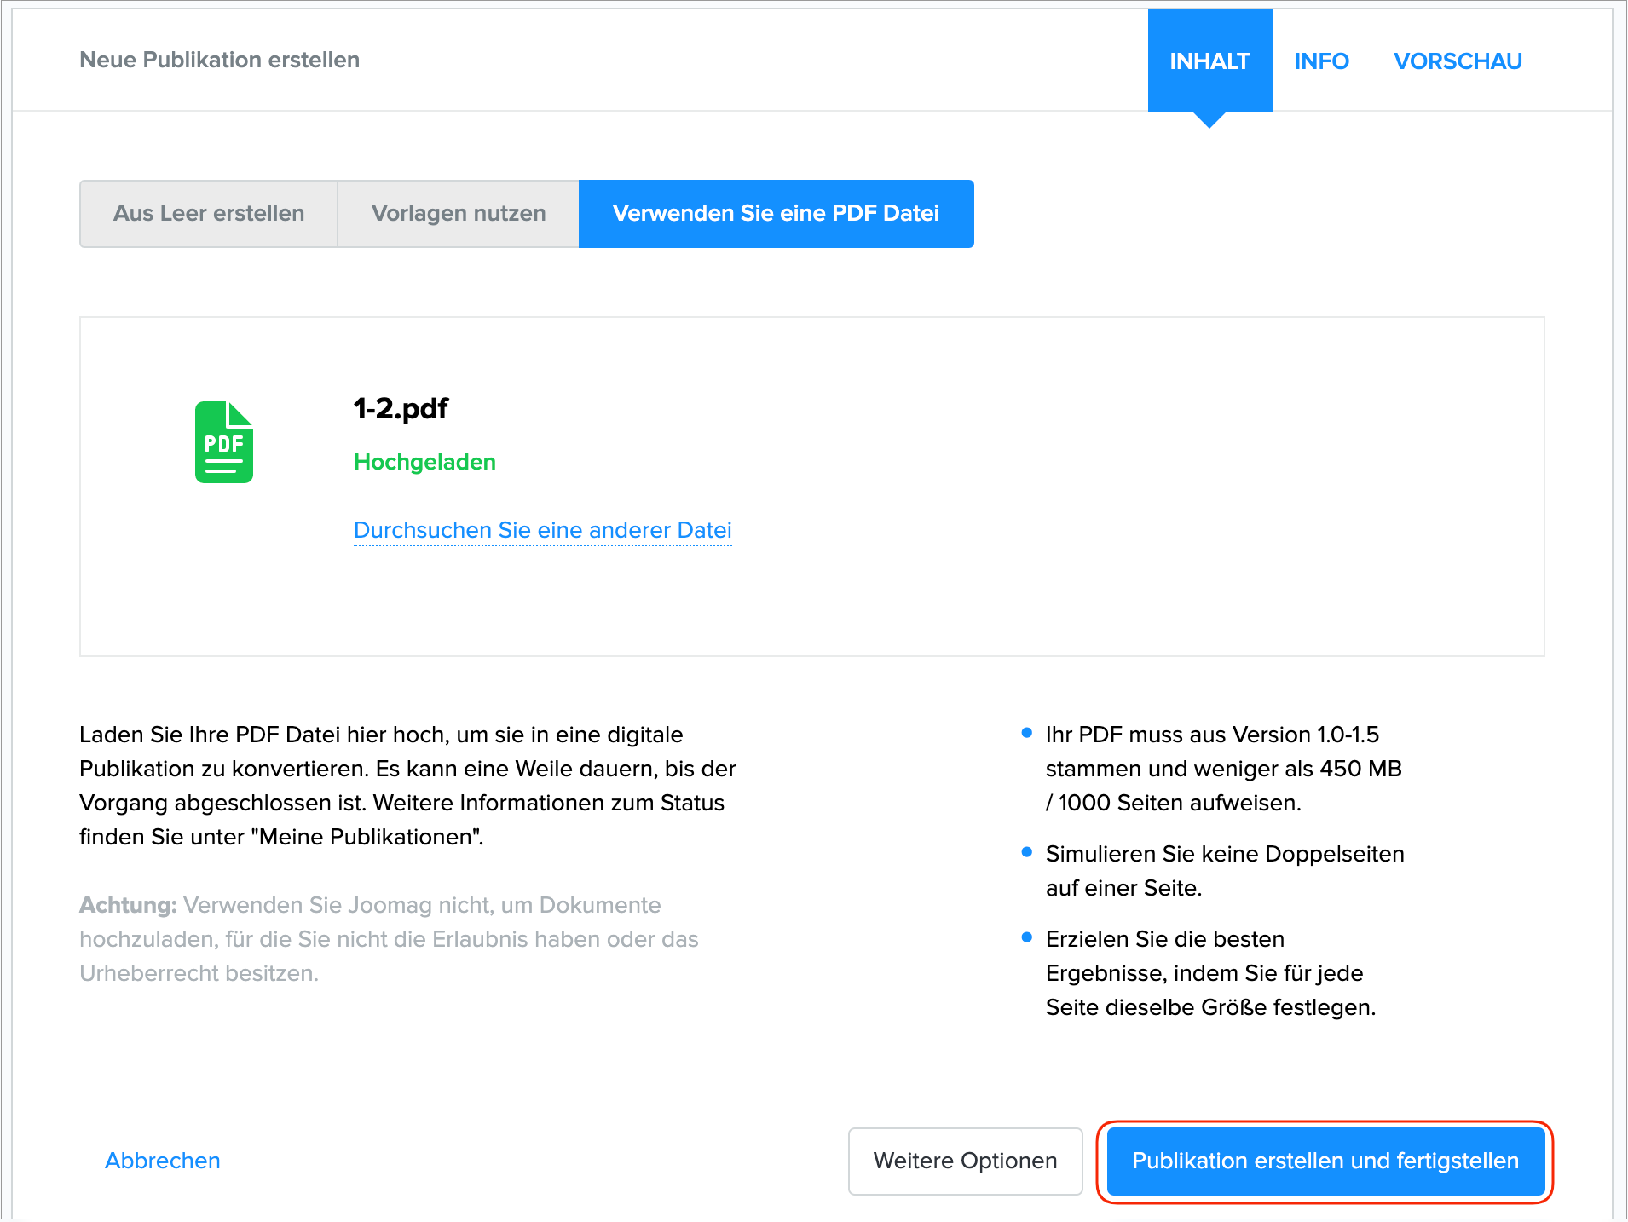Image resolution: width=1628 pixels, height=1222 pixels.
Task: Switch to the INHALT tab
Action: pyautogui.click(x=1209, y=61)
